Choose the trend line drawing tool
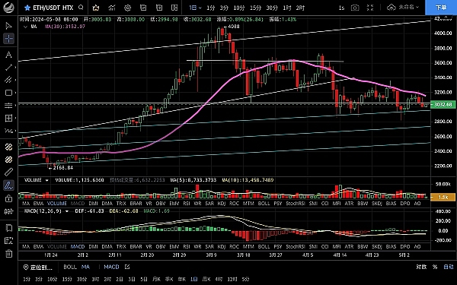 [x=8, y=68]
